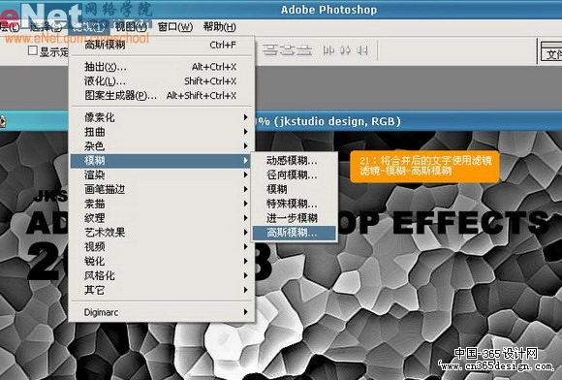Expand the 画笔描边 submenu arrow
Screen dimensions: 562x380
point(245,189)
